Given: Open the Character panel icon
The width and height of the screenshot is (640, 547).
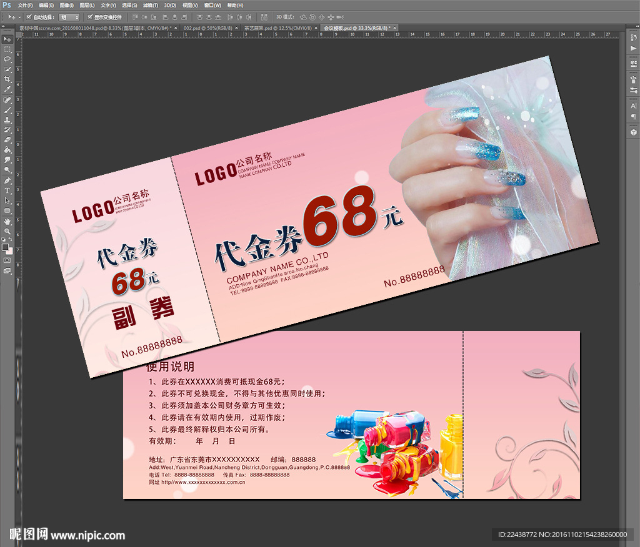Looking at the screenshot, I should pyautogui.click(x=633, y=106).
